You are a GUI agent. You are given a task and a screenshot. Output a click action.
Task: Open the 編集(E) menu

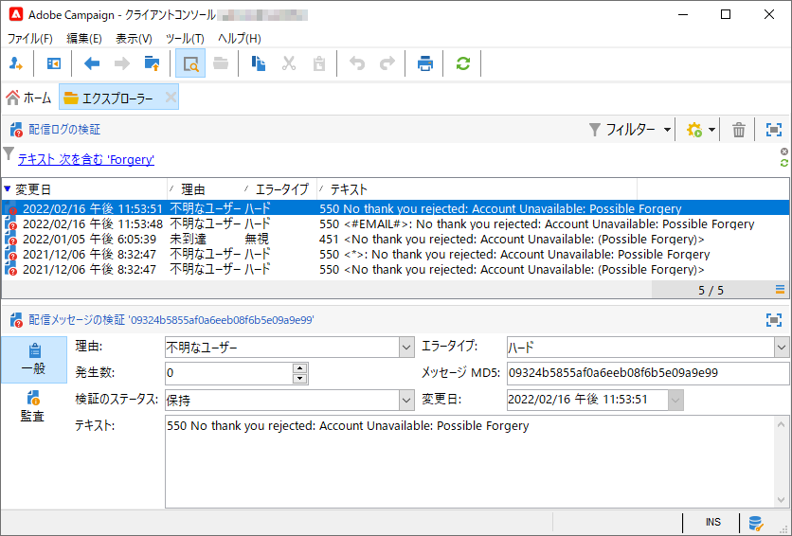pyautogui.click(x=84, y=39)
